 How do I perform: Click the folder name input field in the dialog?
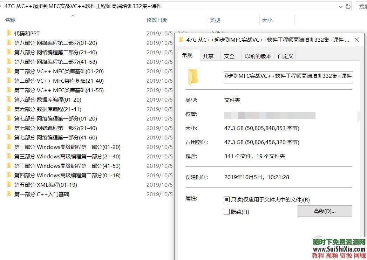288,77
